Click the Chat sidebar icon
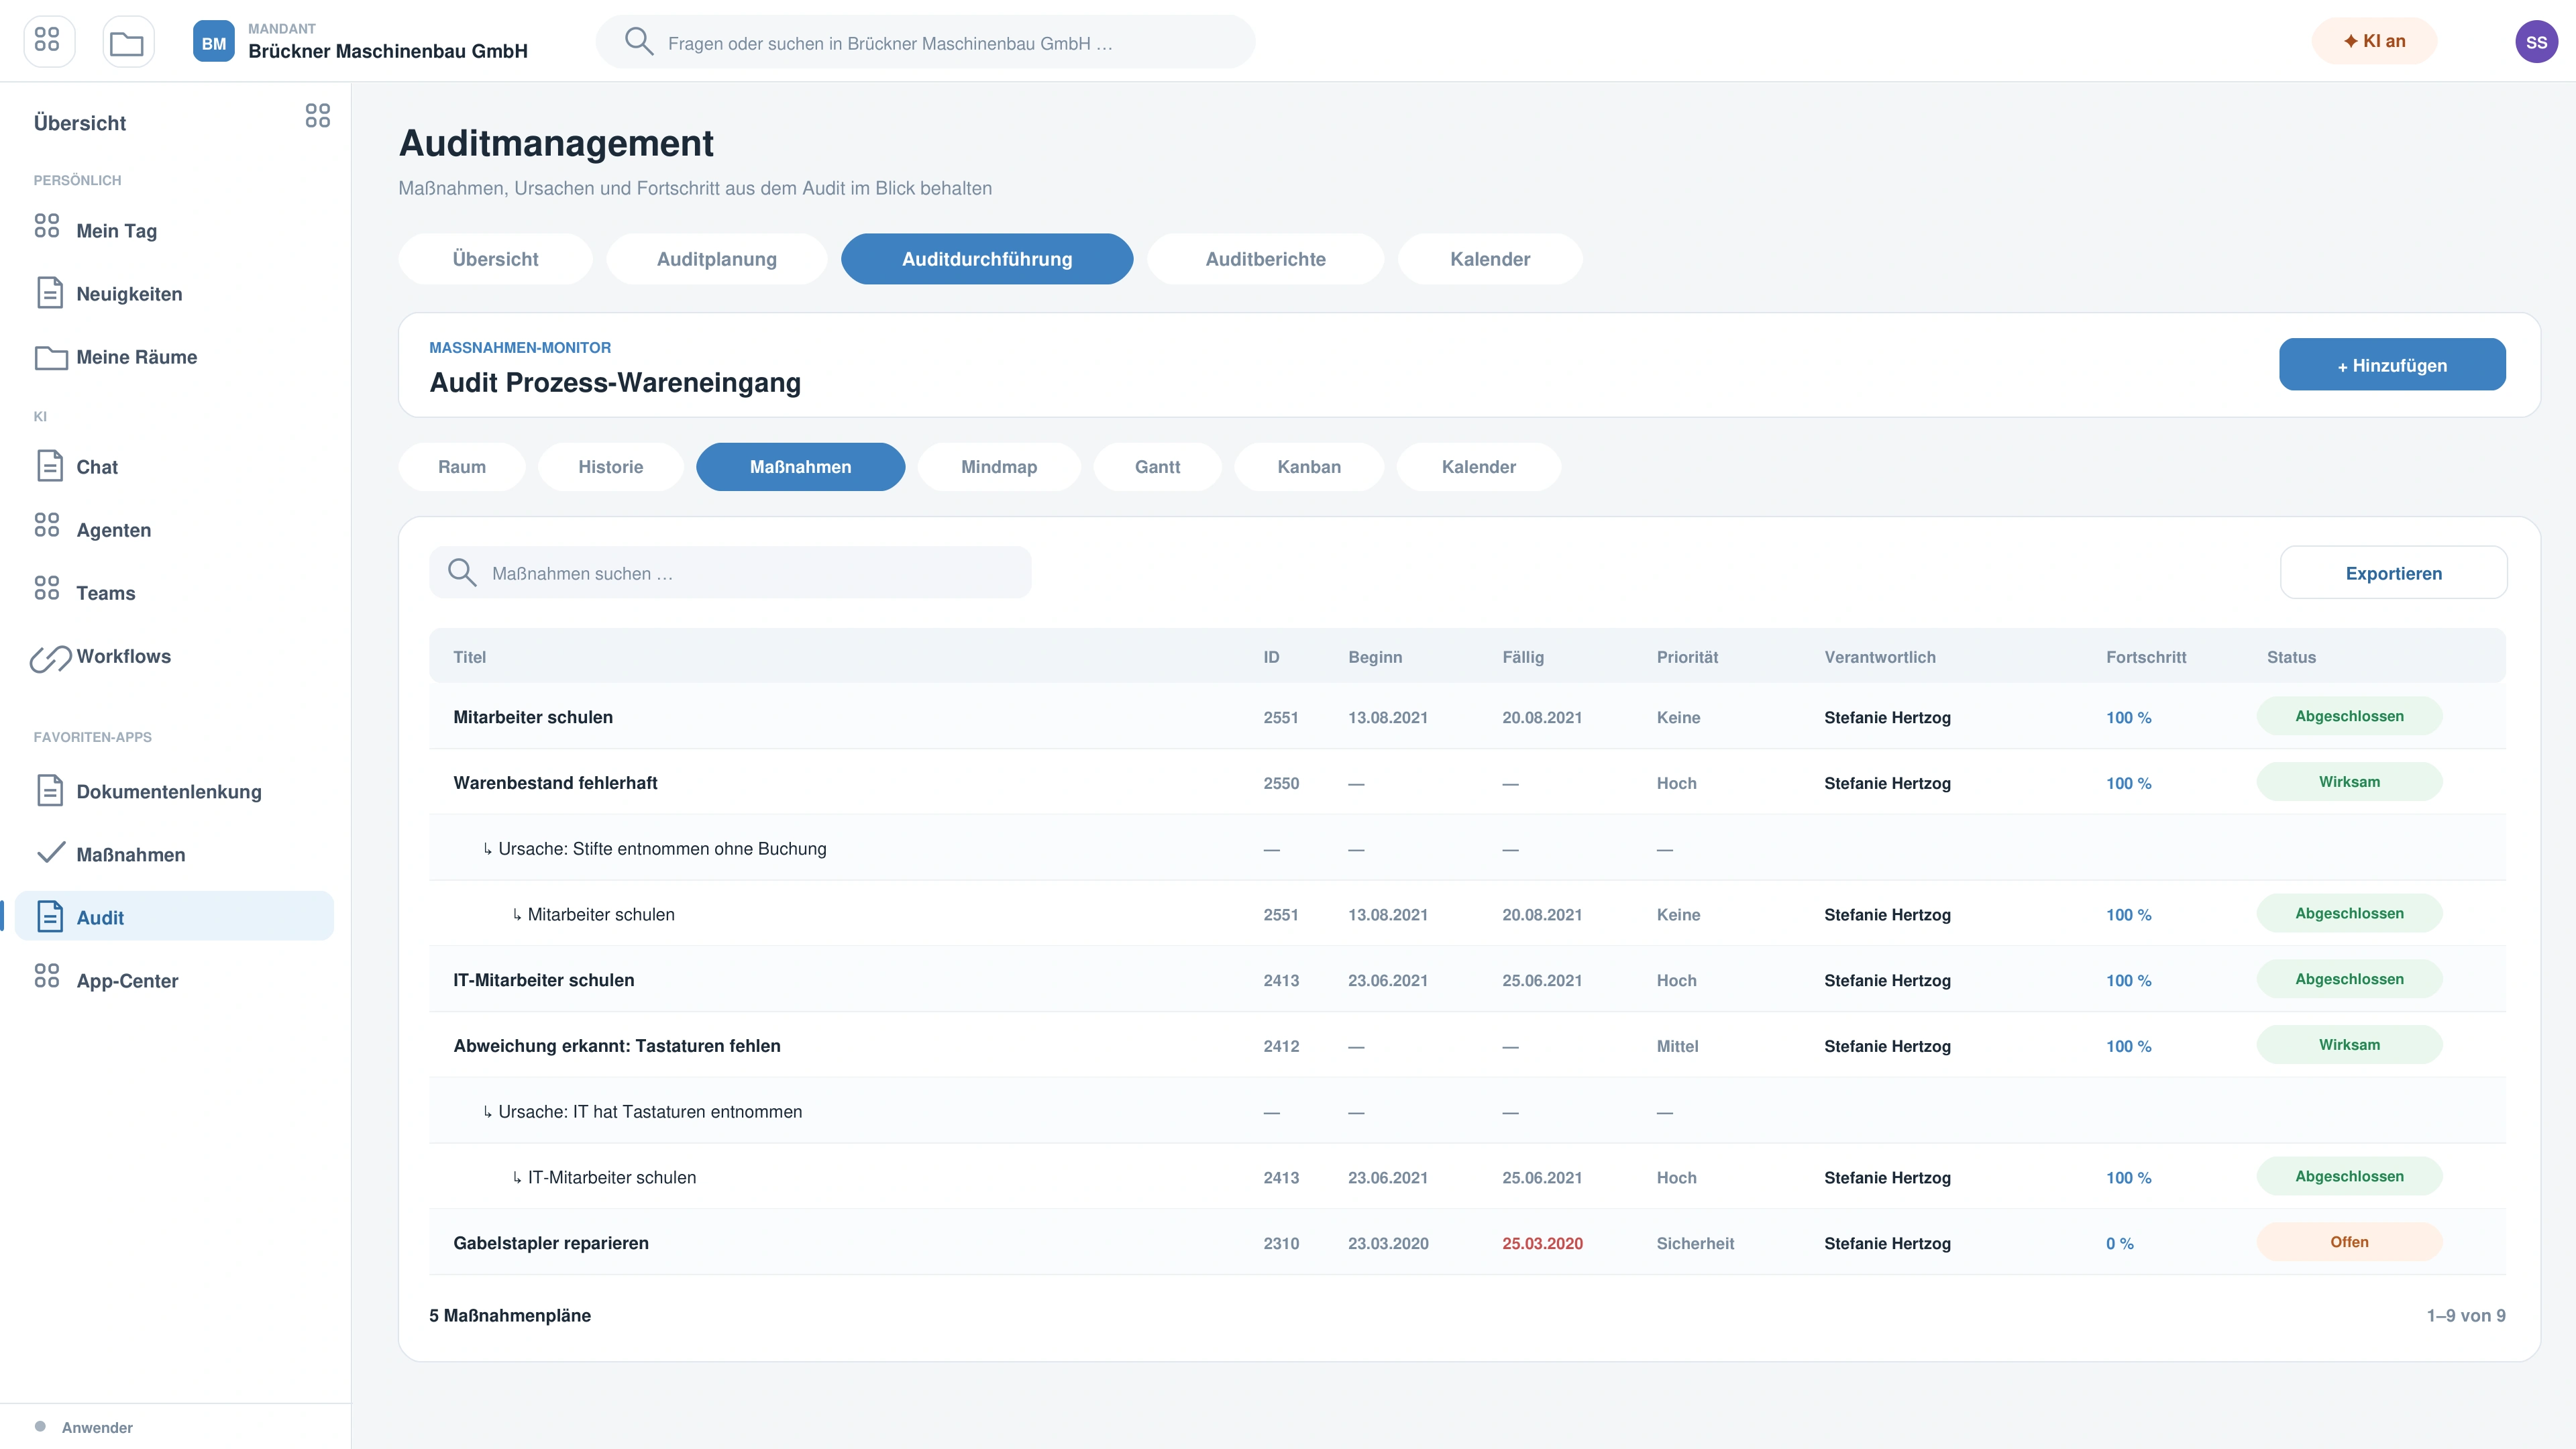 [50, 466]
